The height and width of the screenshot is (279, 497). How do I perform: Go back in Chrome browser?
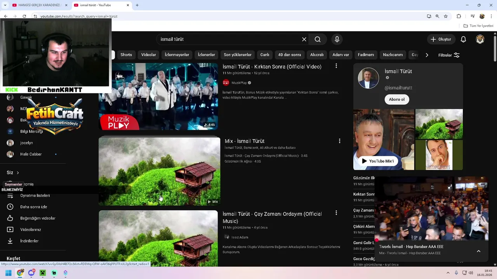pos(5,16)
